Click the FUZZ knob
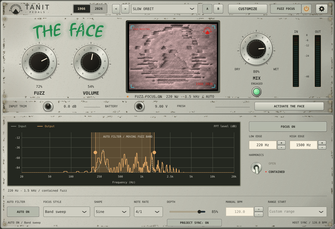The image size is (335, 229). coord(39,62)
